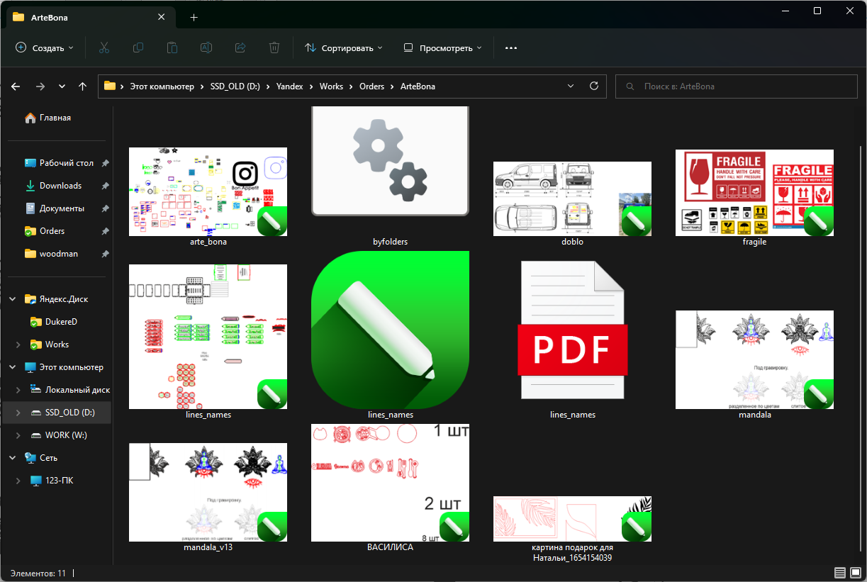Refresh the ArteBona folder view
867x582 pixels.
[x=594, y=86]
